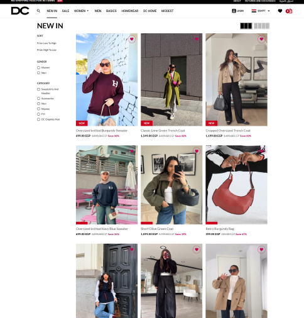Open the Retro Burgundy Bag product image
Image resolution: width=304 pixels, height=318 pixels.
(236, 185)
